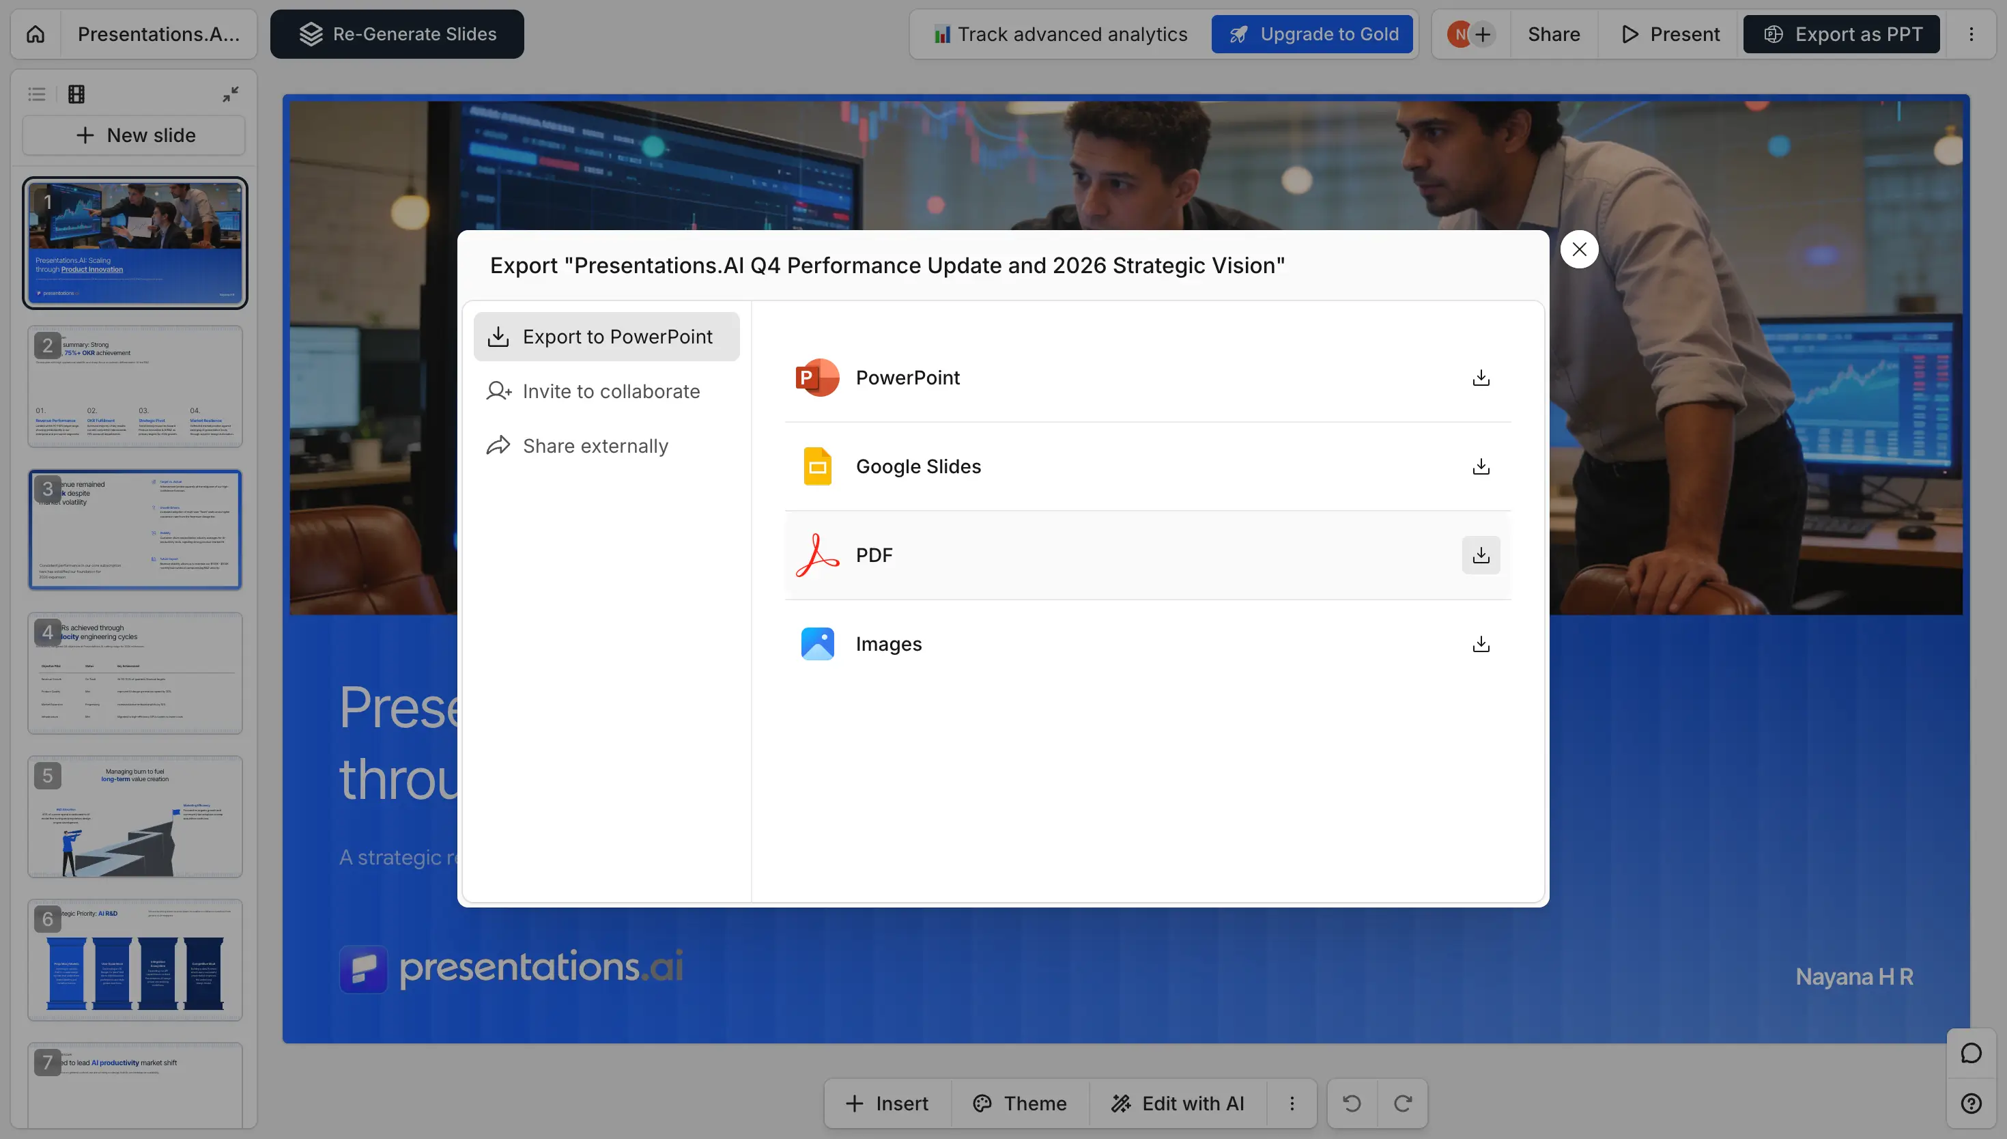Click Upgrade to Gold button
The image size is (2007, 1139).
tap(1313, 34)
